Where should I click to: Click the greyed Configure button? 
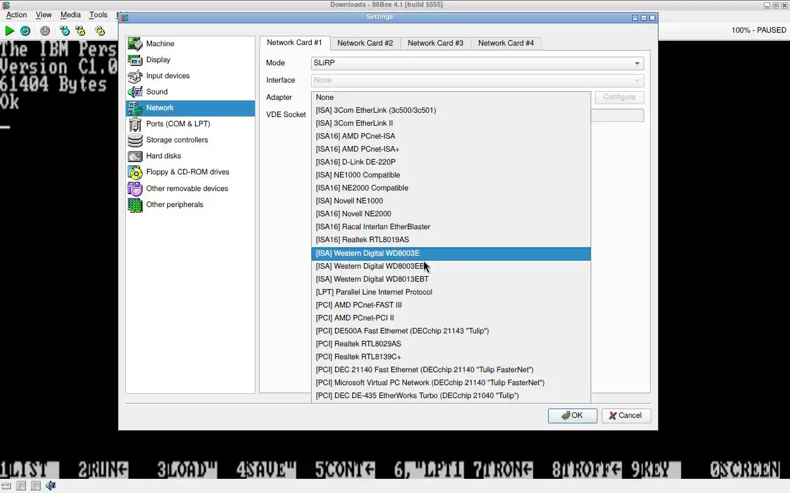[x=619, y=97]
